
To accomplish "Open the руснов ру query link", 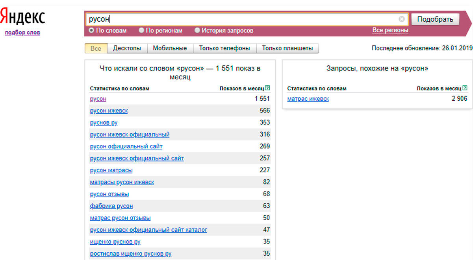I will pyautogui.click(x=104, y=123).
